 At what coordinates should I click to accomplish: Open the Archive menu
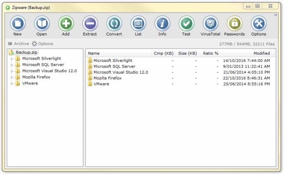click(x=18, y=44)
